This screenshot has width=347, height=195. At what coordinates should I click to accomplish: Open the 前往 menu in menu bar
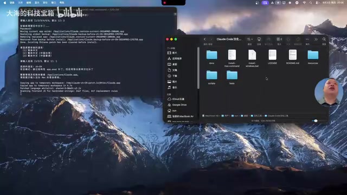point(45,3)
